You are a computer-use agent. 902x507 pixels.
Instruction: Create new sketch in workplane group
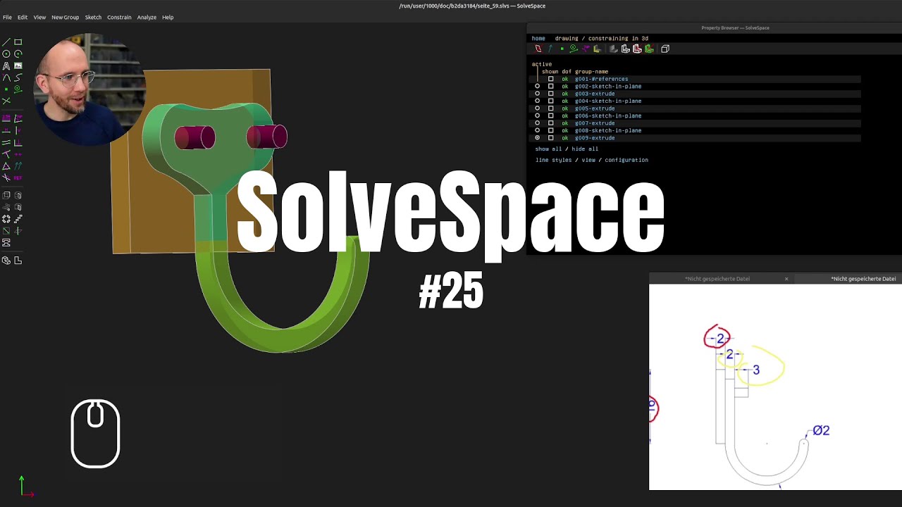6,231
